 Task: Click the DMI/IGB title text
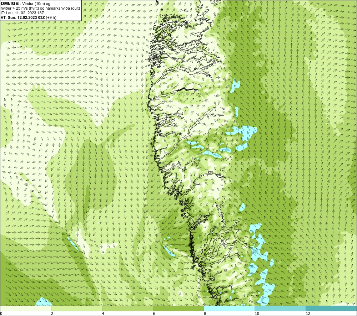click(x=10, y=4)
